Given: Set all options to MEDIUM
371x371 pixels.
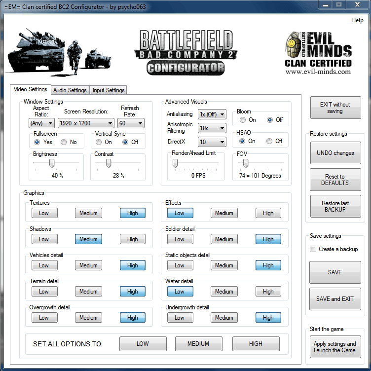Looking at the screenshot, I should coord(198,344).
